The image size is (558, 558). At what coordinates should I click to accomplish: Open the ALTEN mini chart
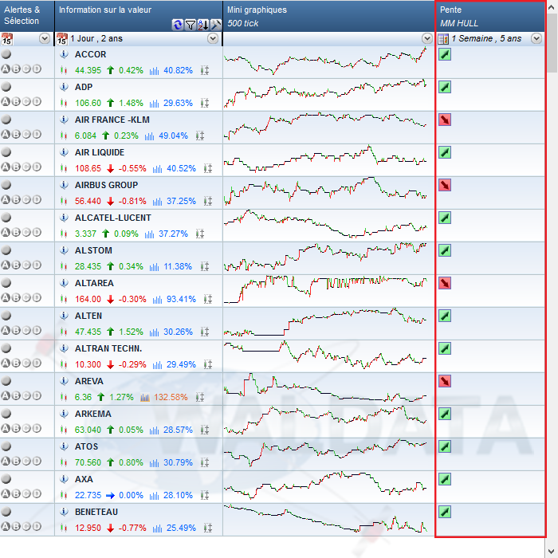325,323
